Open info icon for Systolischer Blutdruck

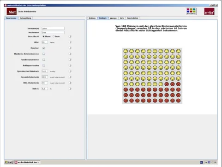(70, 71)
